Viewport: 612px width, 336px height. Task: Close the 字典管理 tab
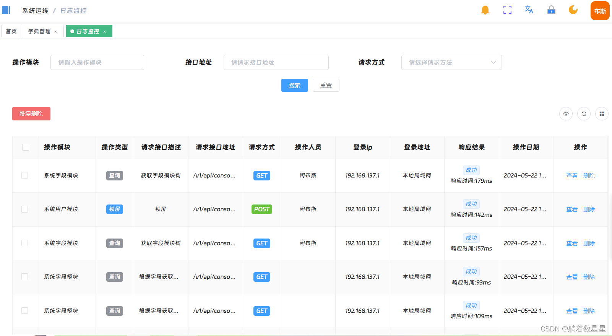pos(56,32)
